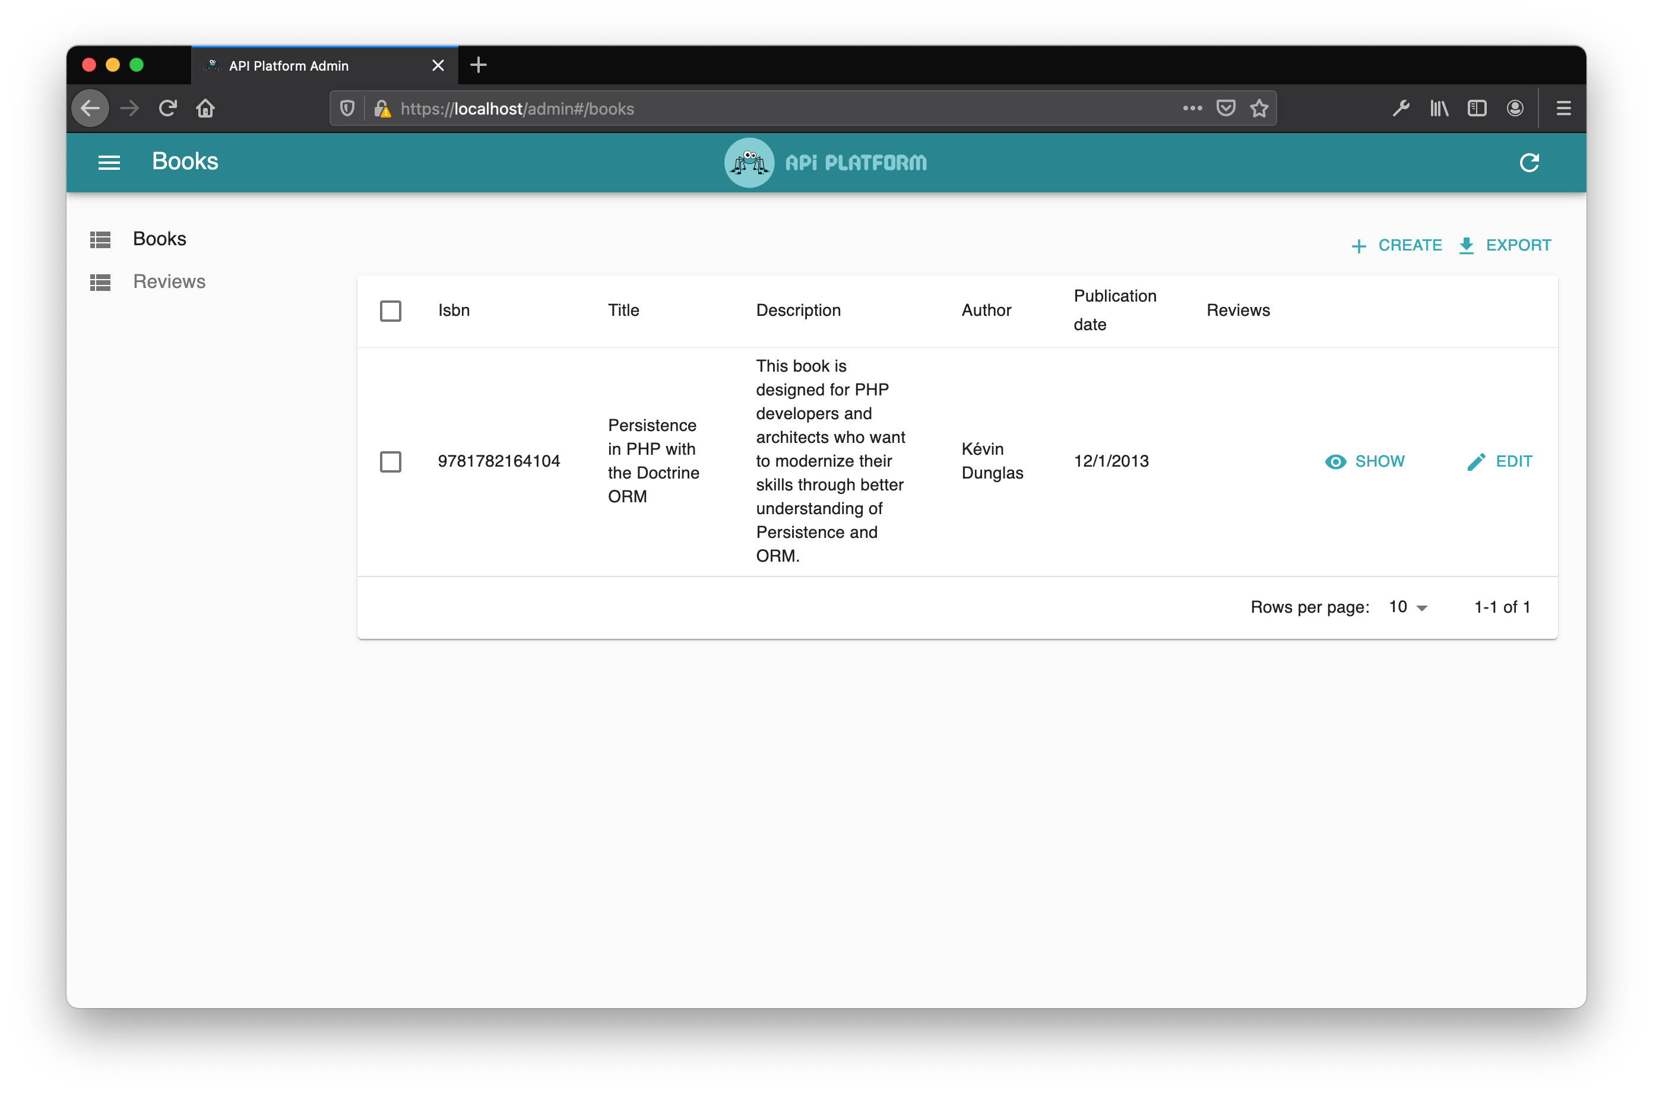Bookmark this page with the star icon
This screenshot has height=1096, width=1653.
coord(1259,108)
